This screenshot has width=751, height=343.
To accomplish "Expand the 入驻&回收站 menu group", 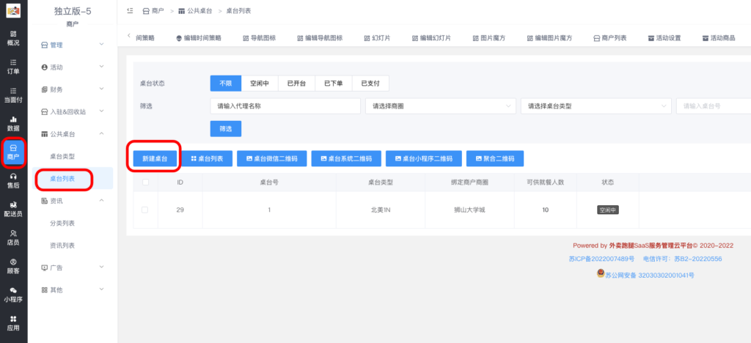I will pyautogui.click(x=73, y=111).
